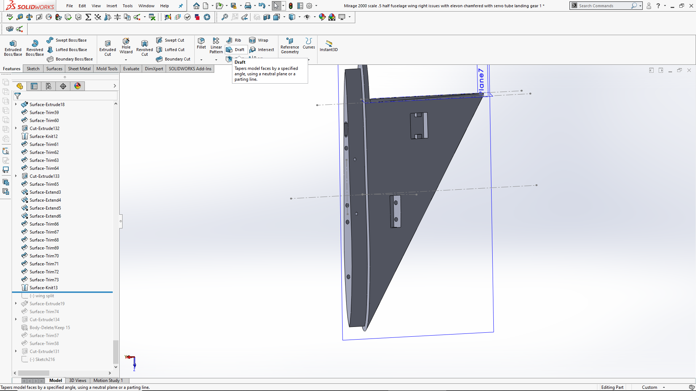The height and width of the screenshot is (391, 696).
Task: Open the Sheet Metal tab
Action: pos(79,69)
